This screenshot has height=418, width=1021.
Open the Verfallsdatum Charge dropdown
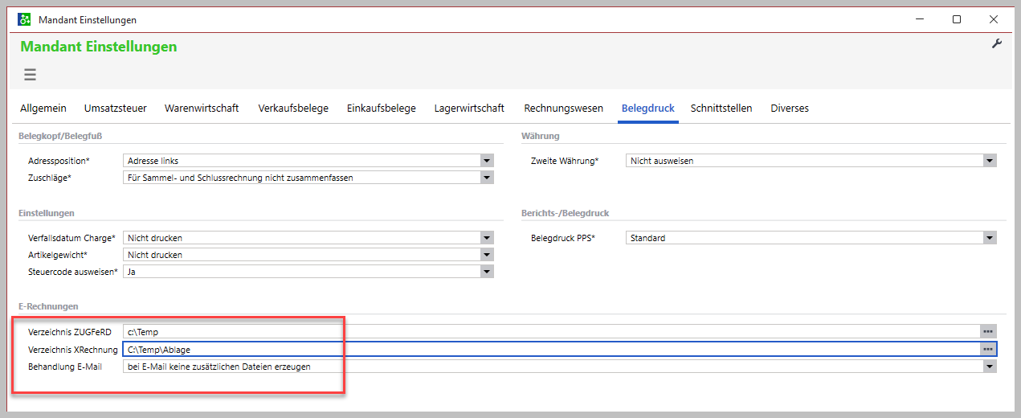pos(487,238)
